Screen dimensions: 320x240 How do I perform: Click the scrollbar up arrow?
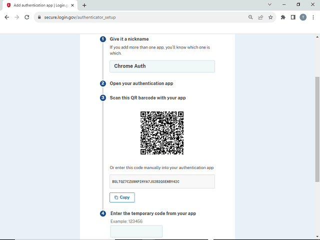317,37
